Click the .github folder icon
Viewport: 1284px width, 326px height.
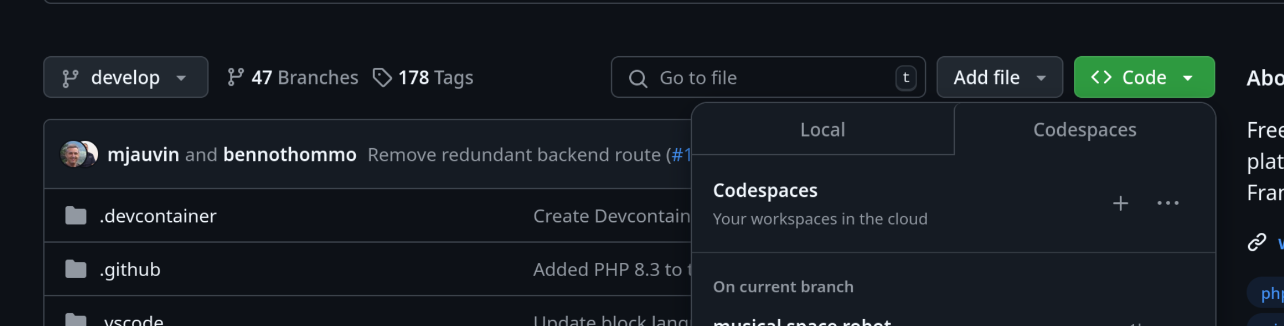[75, 269]
